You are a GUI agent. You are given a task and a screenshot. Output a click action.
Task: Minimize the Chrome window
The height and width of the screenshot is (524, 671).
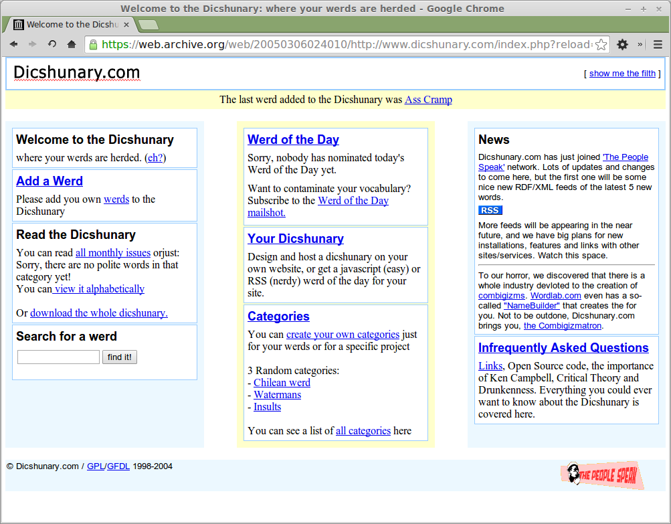(628, 9)
